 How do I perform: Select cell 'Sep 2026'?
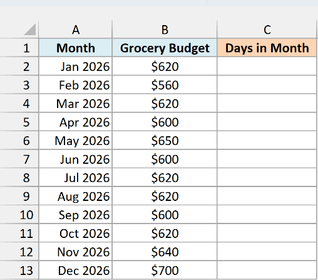(x=76, y=214)
